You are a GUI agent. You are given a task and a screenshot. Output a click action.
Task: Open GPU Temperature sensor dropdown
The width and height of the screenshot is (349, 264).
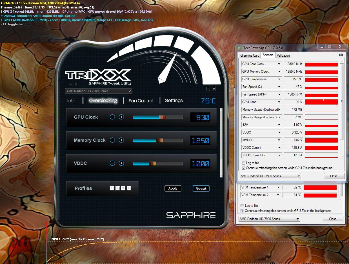click(x=279, y=79)
